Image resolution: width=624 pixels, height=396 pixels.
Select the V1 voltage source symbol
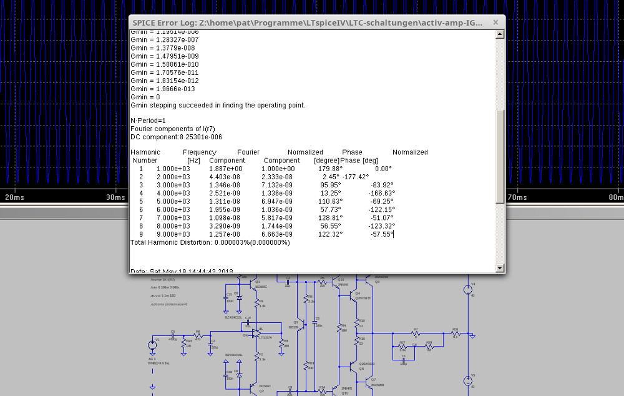tap(152, 345)
